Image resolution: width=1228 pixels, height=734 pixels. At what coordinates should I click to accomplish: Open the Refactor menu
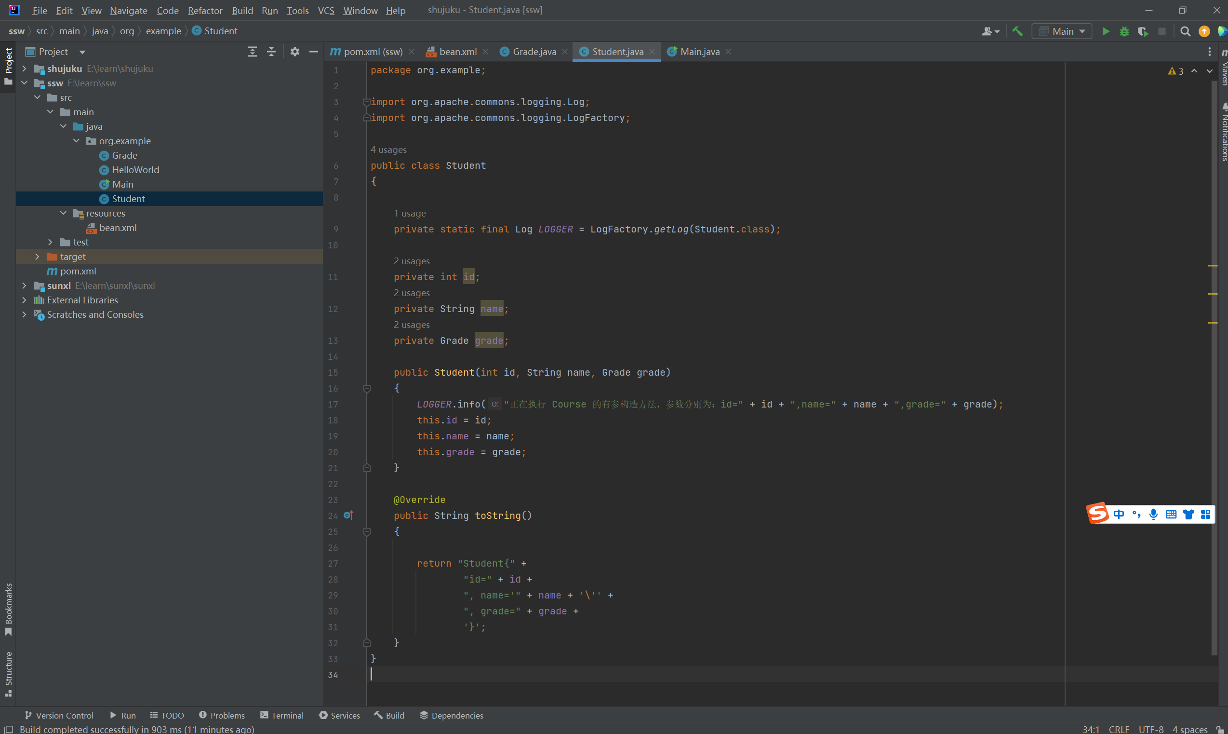(204, 11)
